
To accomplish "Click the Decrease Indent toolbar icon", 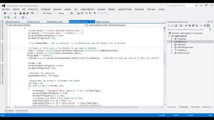I will click(79, 13).
